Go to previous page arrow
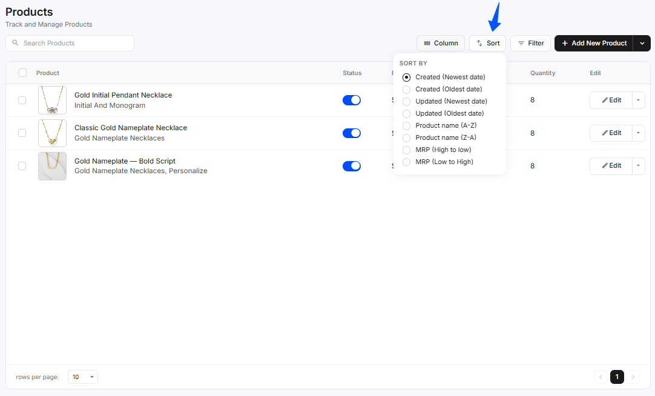 [601, 377]
